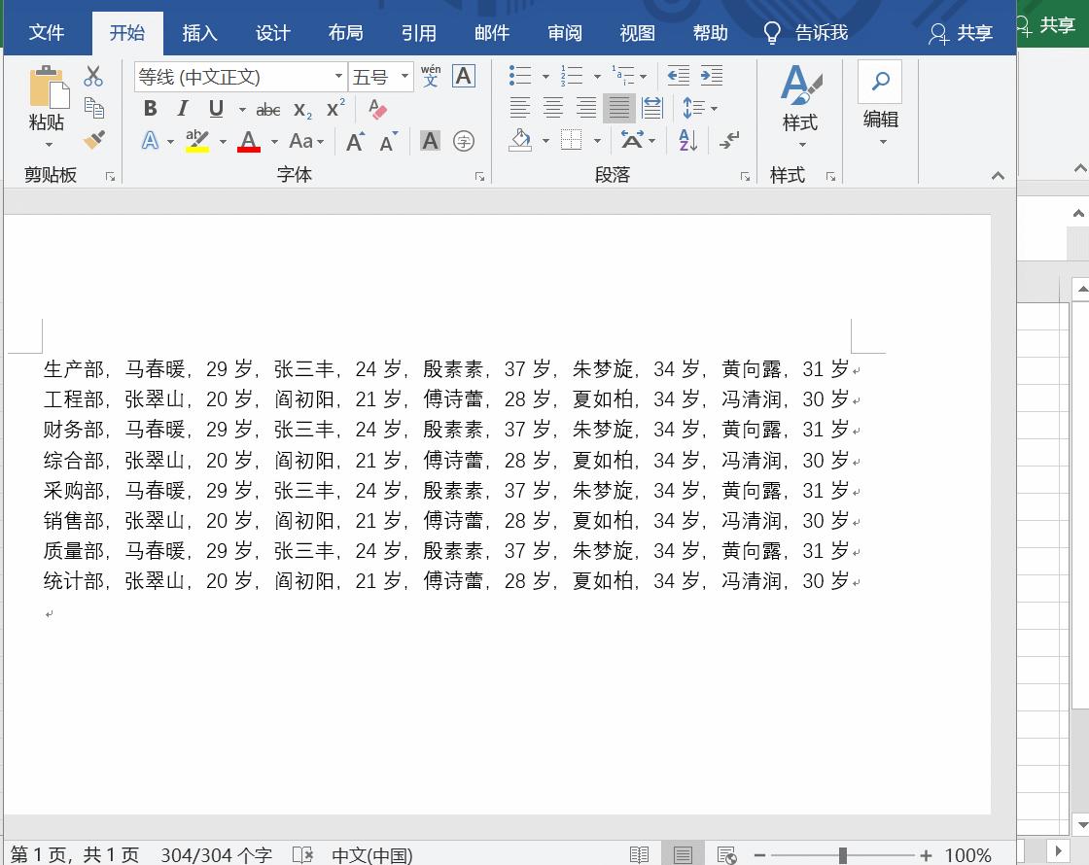Image resolution: width=1089 pixels, height=865 pixels.
Task: Toggle Bold formatting
Action: point(150,108)
